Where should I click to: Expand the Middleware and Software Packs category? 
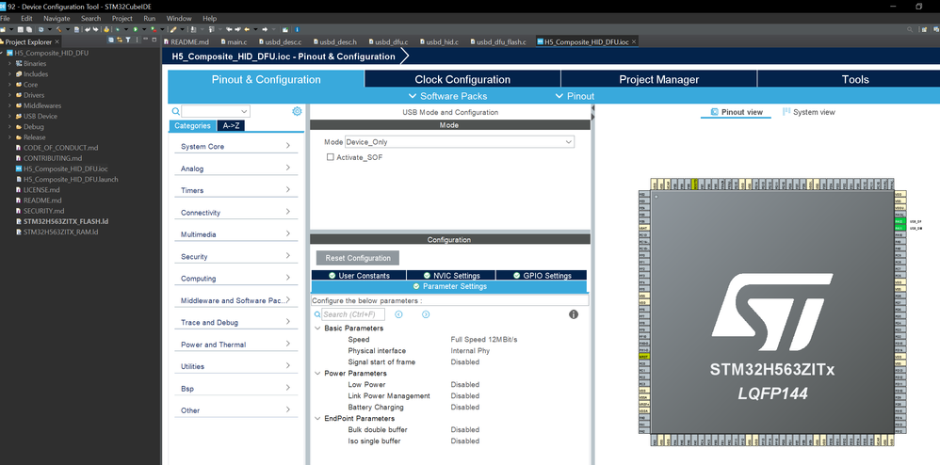pyautogui.click(x=235, y=300)
